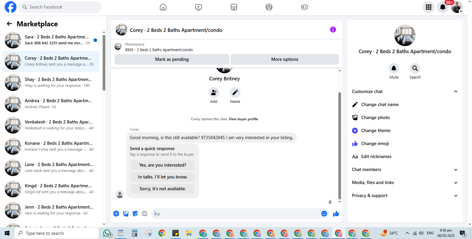The width and height of the screenshot is (472, 239).
Task: Open the Facebook notifications bell
Action: [x=443, y=7]
